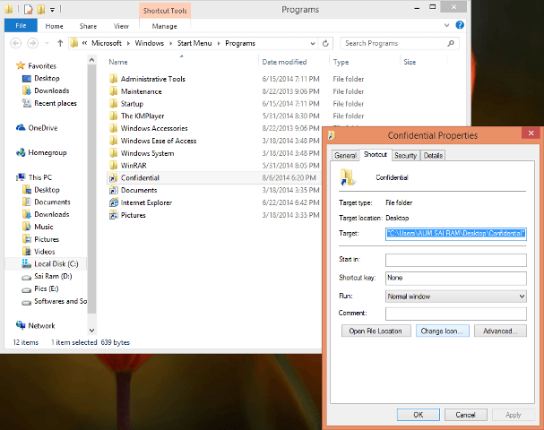Select the Confidential shortcut icon
This screenshot has height=430, width=544.
coord(113,178)
